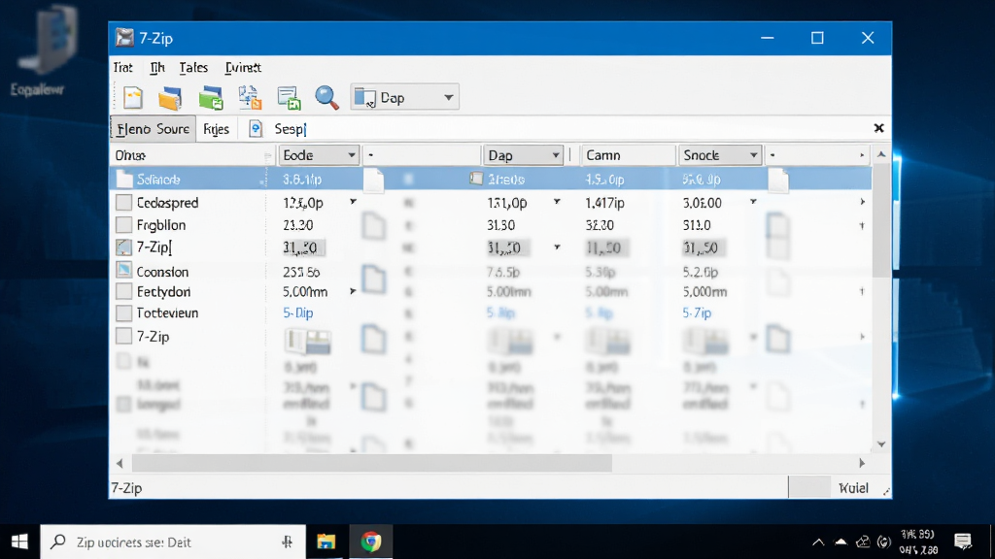Open Chrome from the taskbar
The height and width of the screenshot is (559, 995).
click(x=371, y=542)
